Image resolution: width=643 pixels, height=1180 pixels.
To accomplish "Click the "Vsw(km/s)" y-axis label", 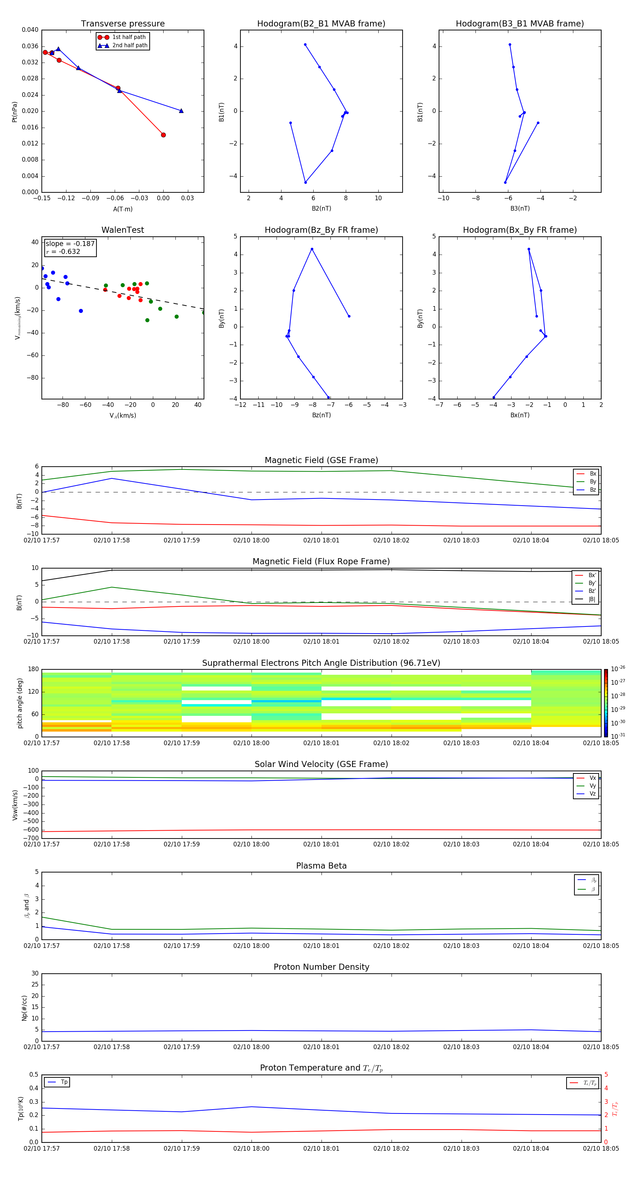I will [15, 805].
